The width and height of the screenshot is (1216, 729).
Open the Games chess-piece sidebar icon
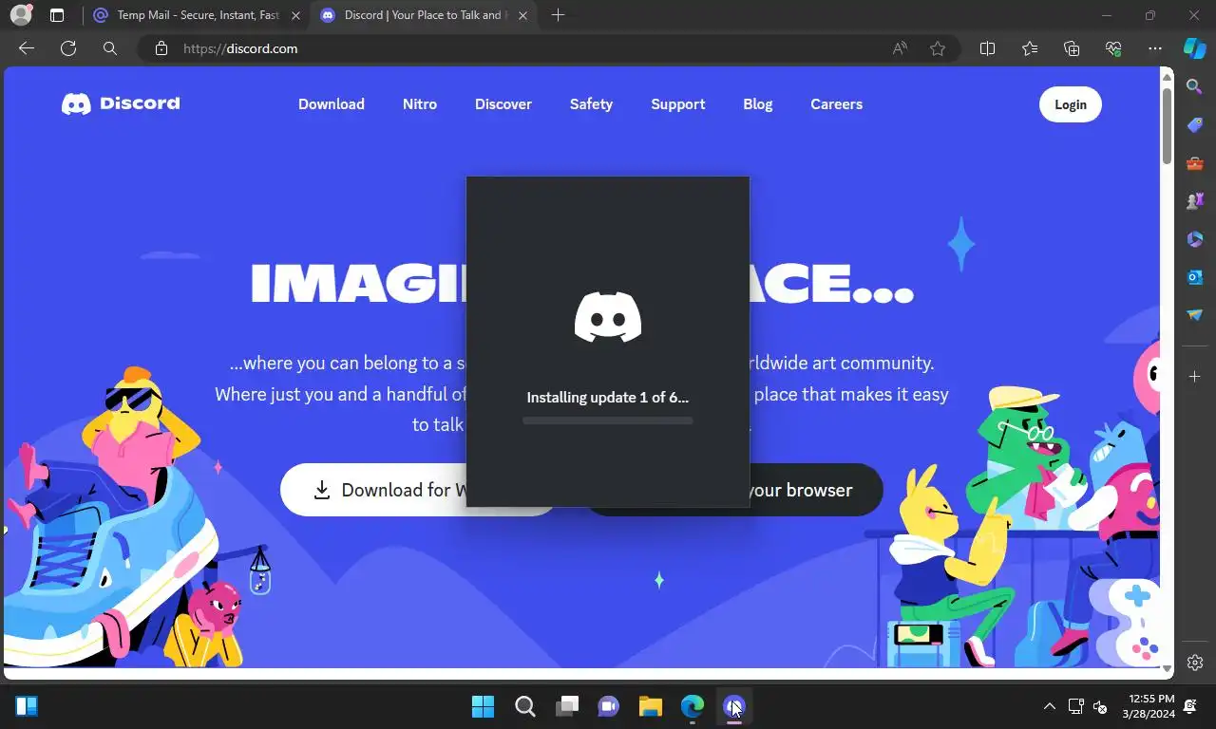[1195, 200]
